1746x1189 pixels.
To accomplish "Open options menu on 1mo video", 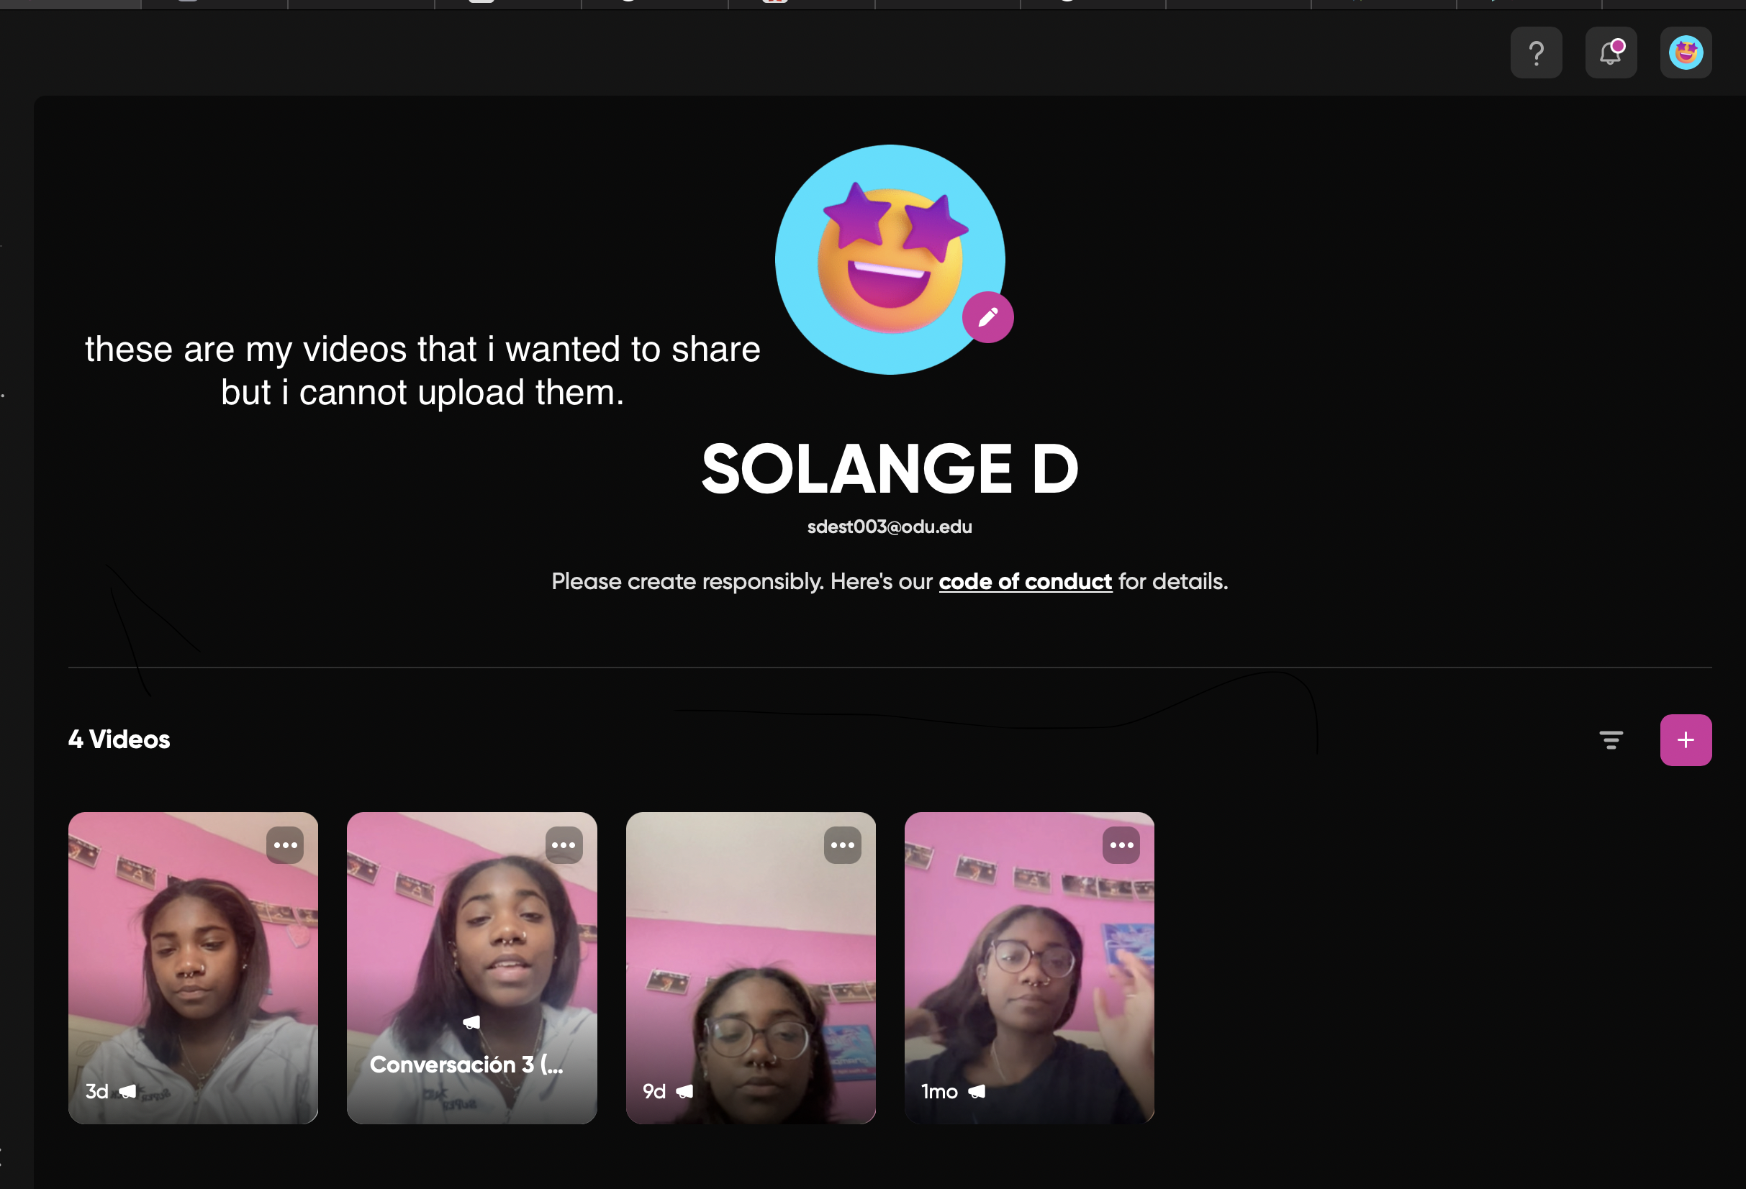I will pyautogui.click(x=1121, y=845).
